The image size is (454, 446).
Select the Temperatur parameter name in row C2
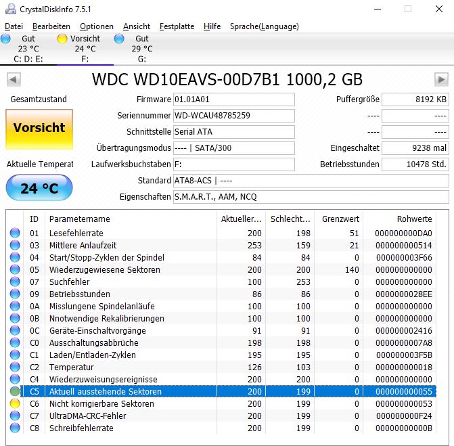tap(72, 367)
